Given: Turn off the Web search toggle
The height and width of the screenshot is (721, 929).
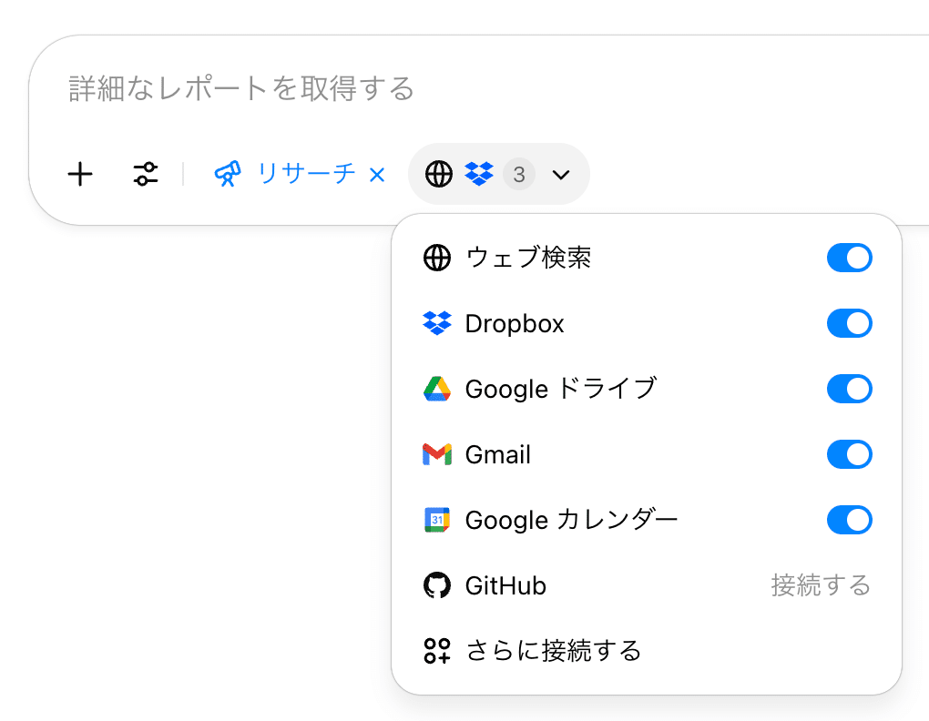Looking at the screenshot, I should click(x=849, y=258).
